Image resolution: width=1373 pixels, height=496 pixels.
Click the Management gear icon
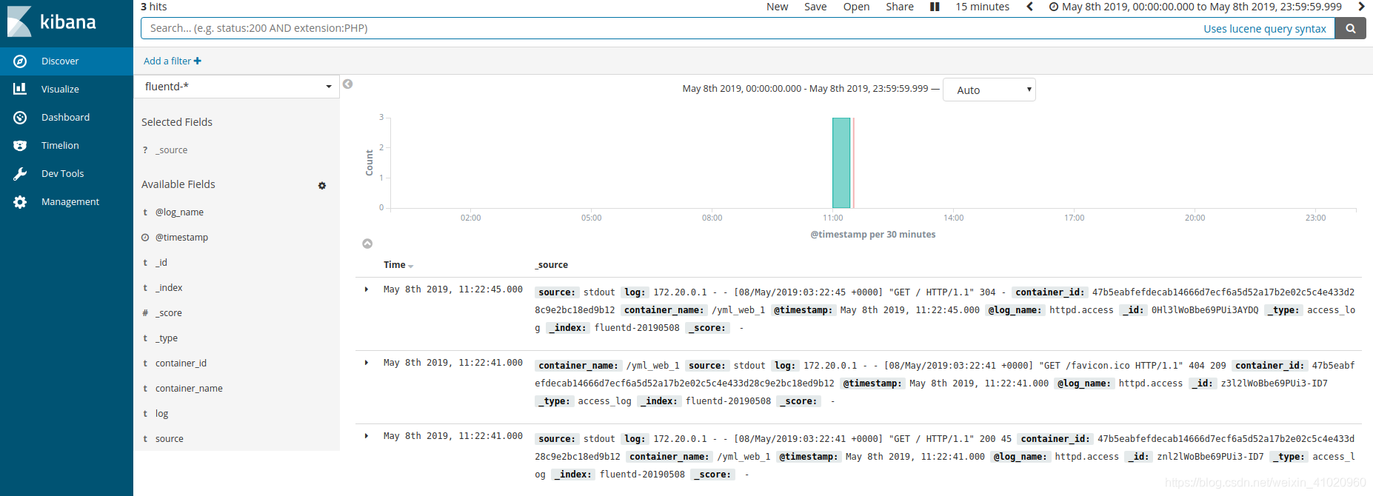(20, 202)
